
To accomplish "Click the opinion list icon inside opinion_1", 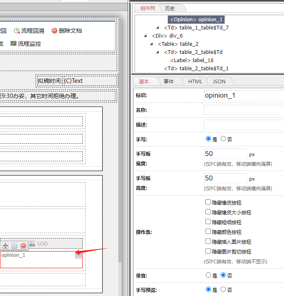I will click(x=79, y=255).
